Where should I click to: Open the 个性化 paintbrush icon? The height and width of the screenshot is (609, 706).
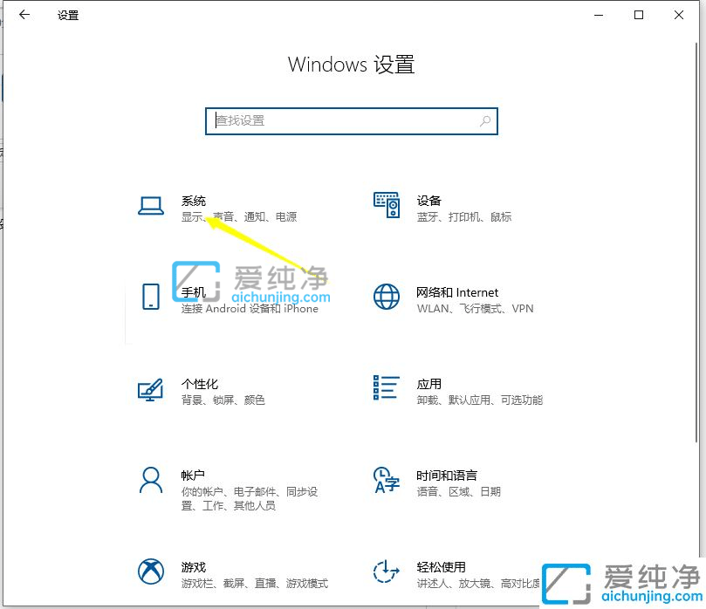pyautogui.click(x=150, y=389)
